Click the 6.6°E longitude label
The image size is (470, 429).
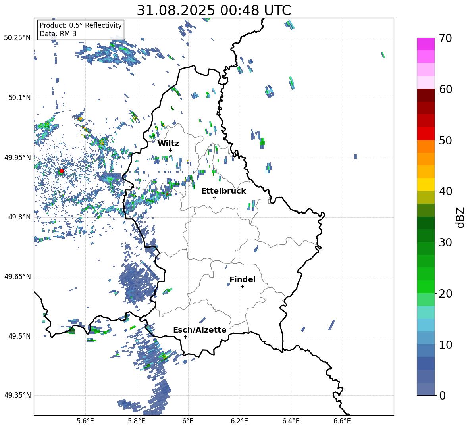point(342,421)
